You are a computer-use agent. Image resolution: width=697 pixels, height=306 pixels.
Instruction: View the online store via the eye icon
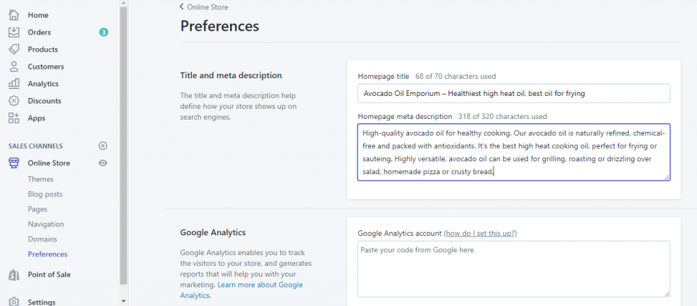tap(103, 163)
